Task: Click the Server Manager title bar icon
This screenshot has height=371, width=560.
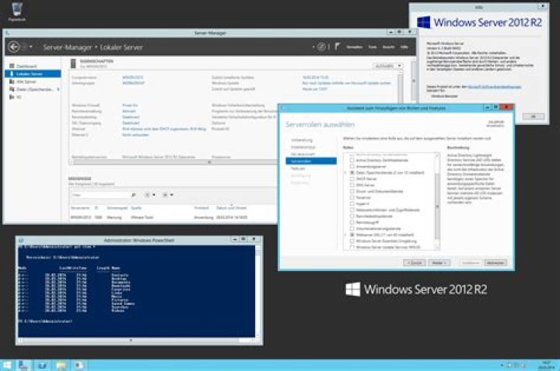Action: click(8, 33)
